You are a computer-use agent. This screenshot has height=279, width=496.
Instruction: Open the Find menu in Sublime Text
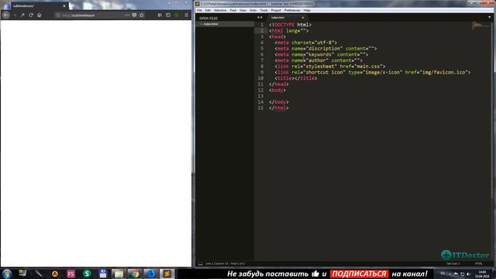[233, 10]
